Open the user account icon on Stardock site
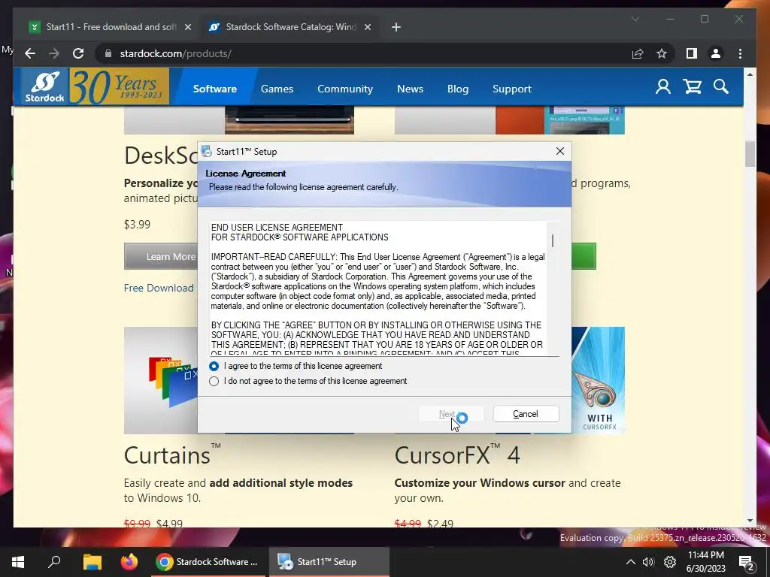This screenshot has height=577, width=770. pyautogui.click(x=663, y=87)
